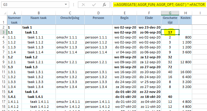Select the highlighted cell with value 17
The height and width of the screenshot is (111, 207).
[x=170, y=32]
